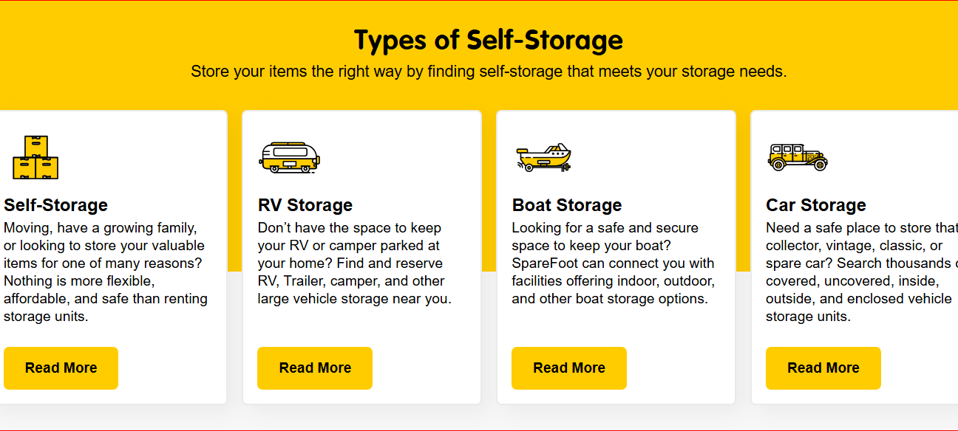Click the vintage car icon
The height and width of the screenshot is (431, 958).
(x=798, y=157)
